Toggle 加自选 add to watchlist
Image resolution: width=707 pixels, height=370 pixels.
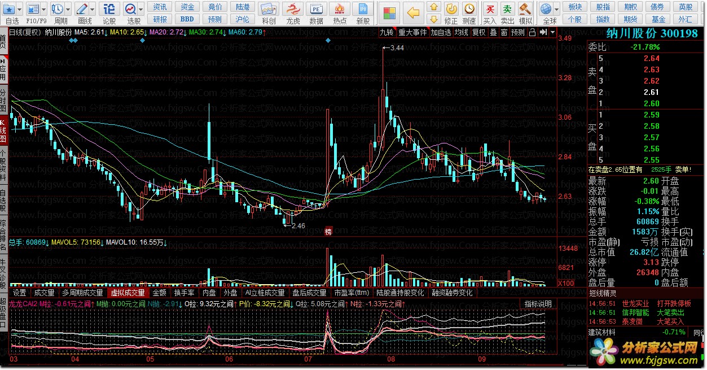(x=441, y=32)
